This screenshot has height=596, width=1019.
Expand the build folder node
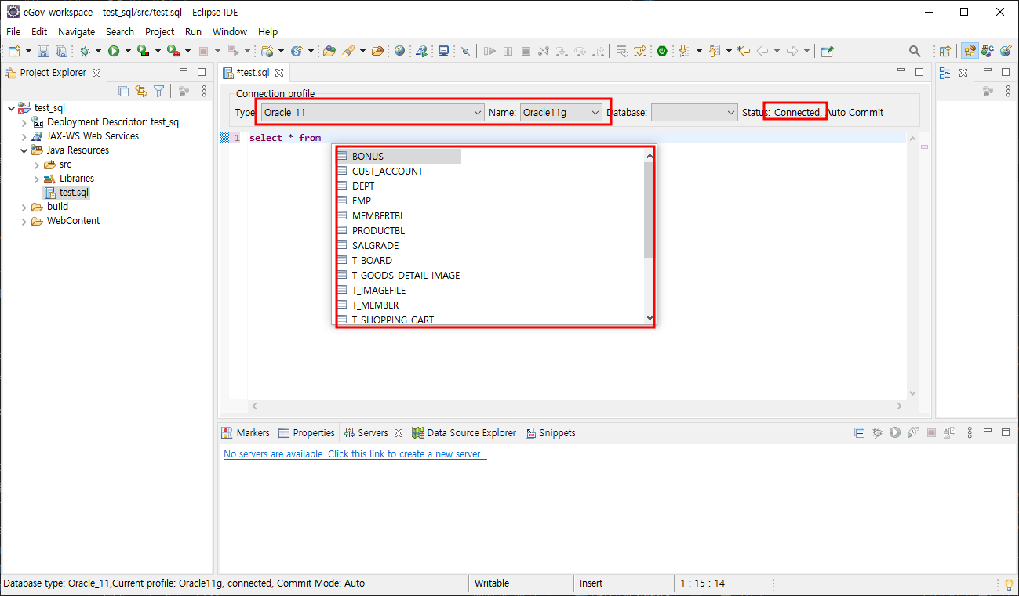[24, 207]
